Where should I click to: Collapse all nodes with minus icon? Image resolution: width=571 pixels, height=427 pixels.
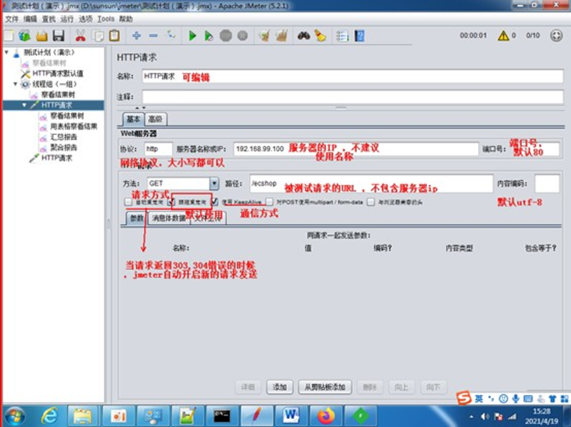(x=153, y=36)
